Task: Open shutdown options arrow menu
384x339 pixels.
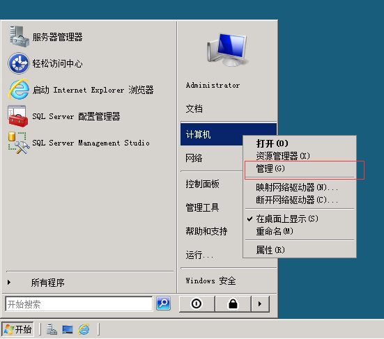Action: pyautogui.click(x=261, y=303)
